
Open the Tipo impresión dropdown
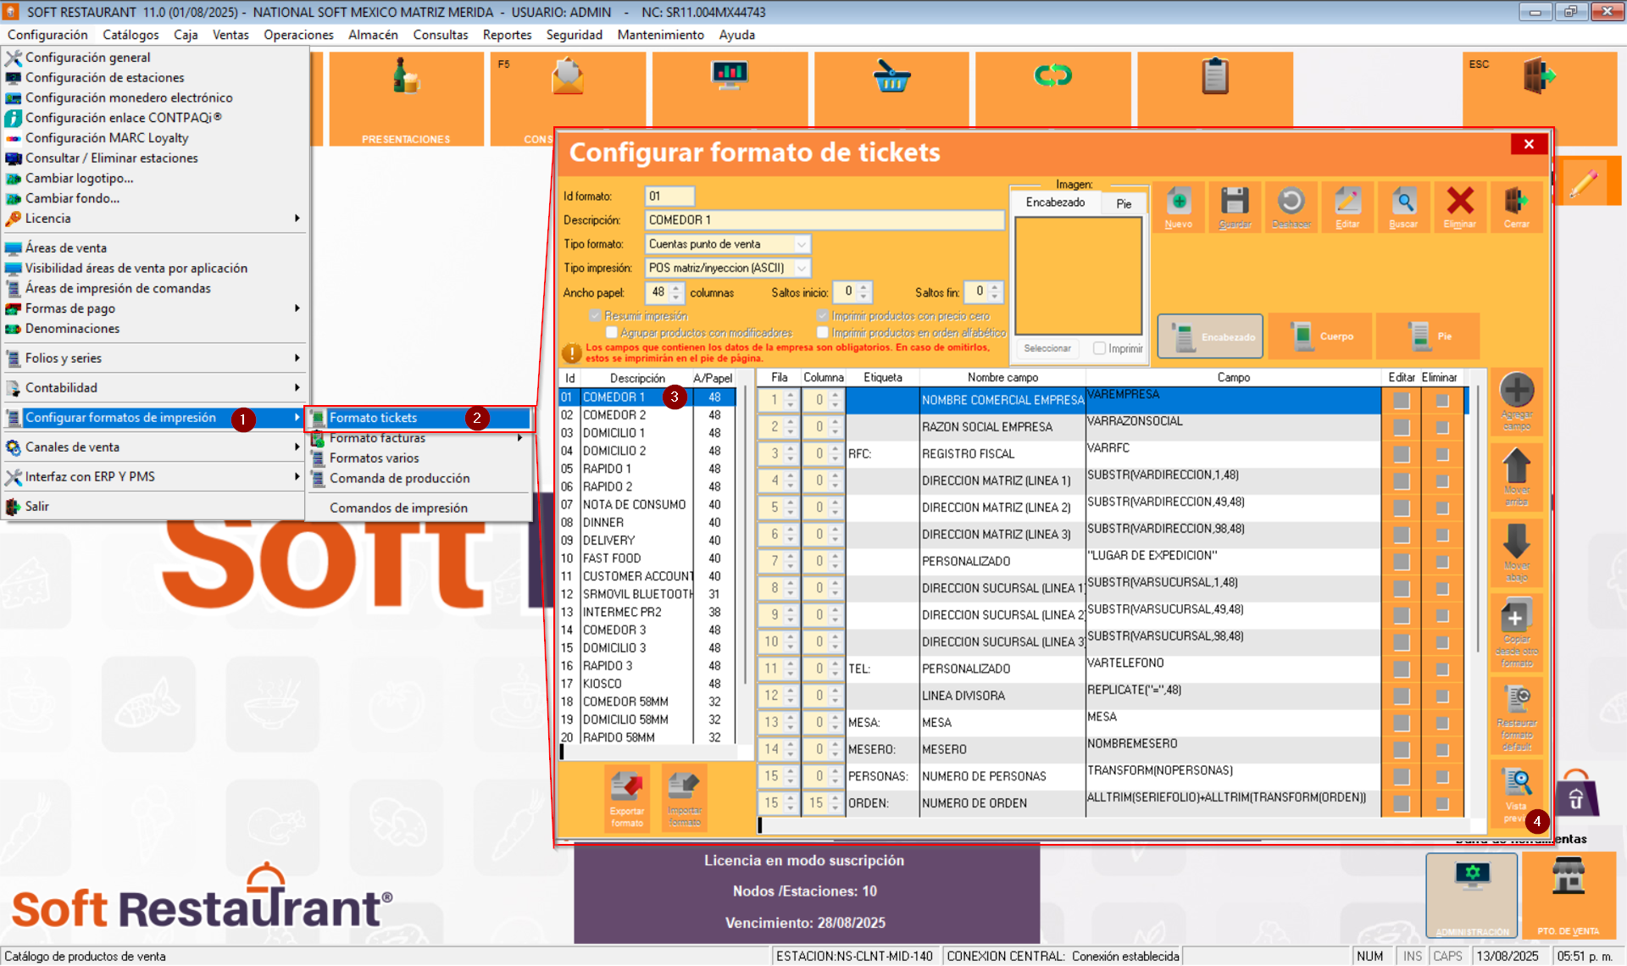tap(801, 268)
